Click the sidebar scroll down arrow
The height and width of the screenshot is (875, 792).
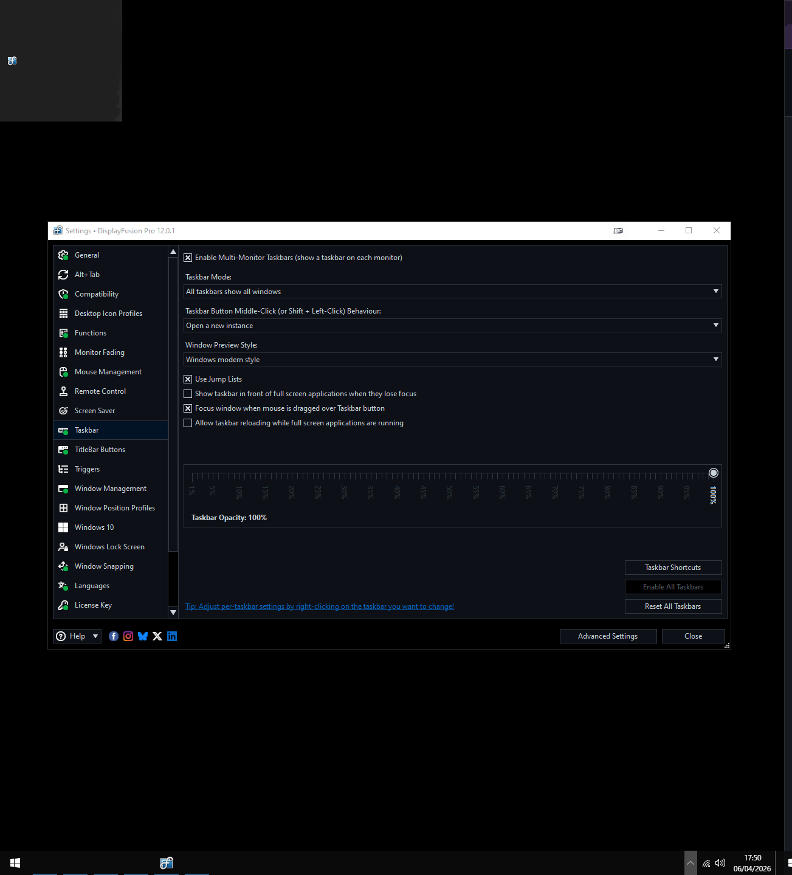pos(173,612)
